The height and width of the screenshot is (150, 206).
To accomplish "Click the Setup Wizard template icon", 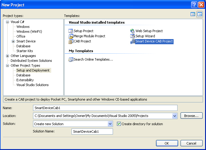I will point(132,36).
